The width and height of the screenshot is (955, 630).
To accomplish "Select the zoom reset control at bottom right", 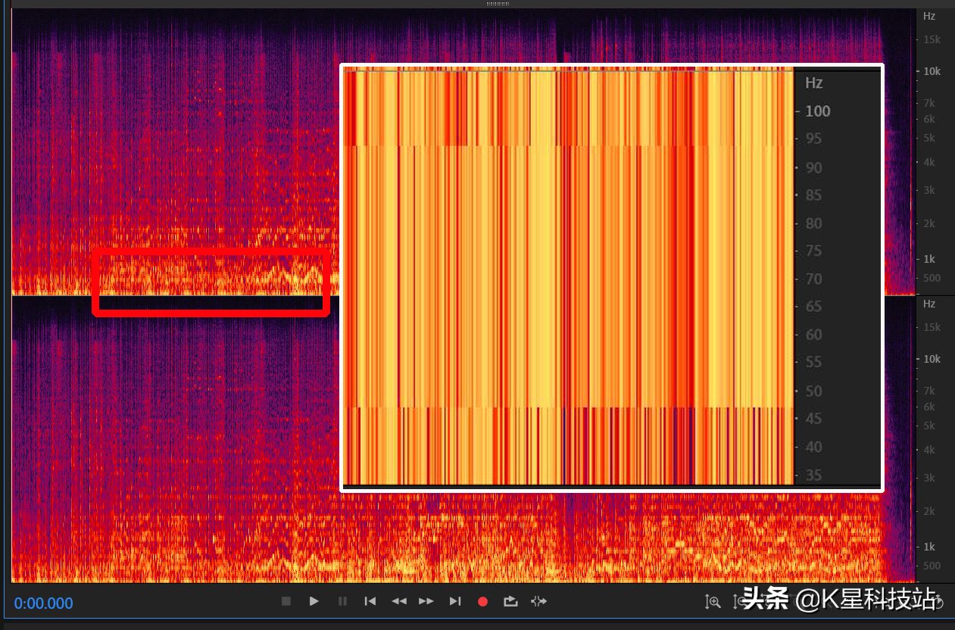I will (767, 601).
